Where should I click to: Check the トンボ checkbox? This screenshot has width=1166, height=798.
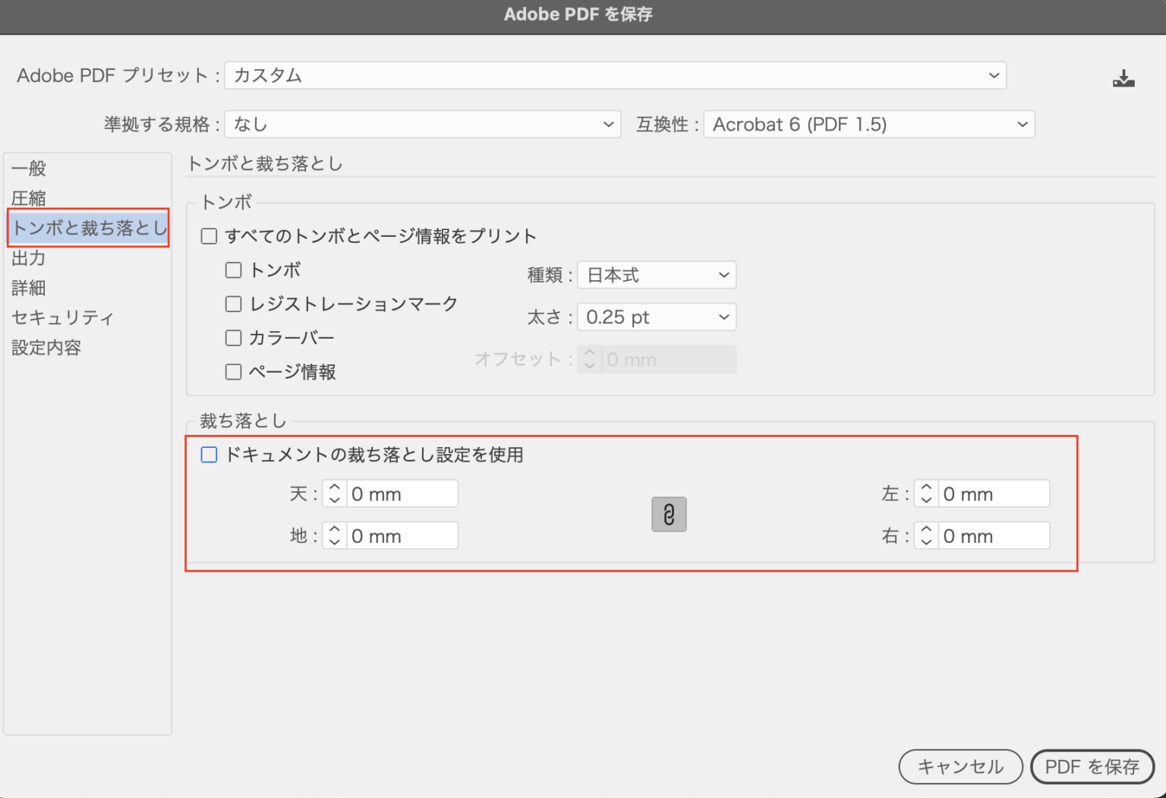233,270
